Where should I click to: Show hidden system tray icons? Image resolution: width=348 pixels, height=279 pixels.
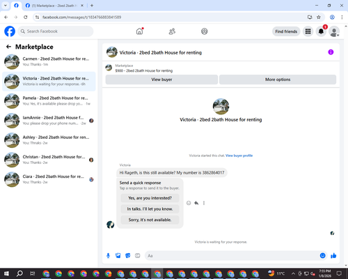(x=293, y=273)
